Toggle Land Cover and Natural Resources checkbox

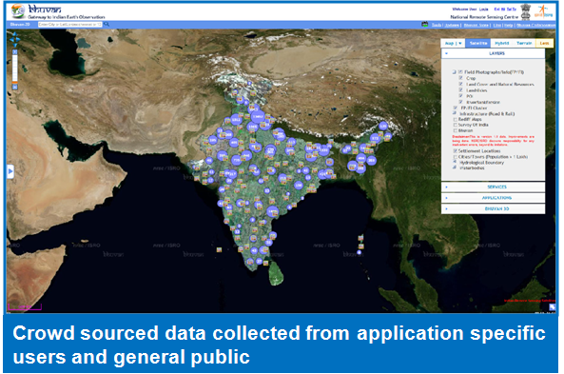(460, 84)
